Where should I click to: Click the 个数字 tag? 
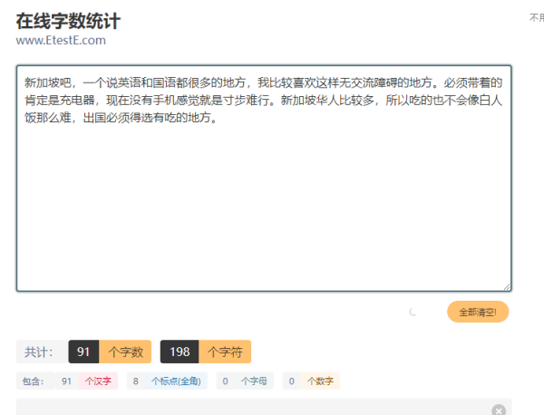(320, 381)
